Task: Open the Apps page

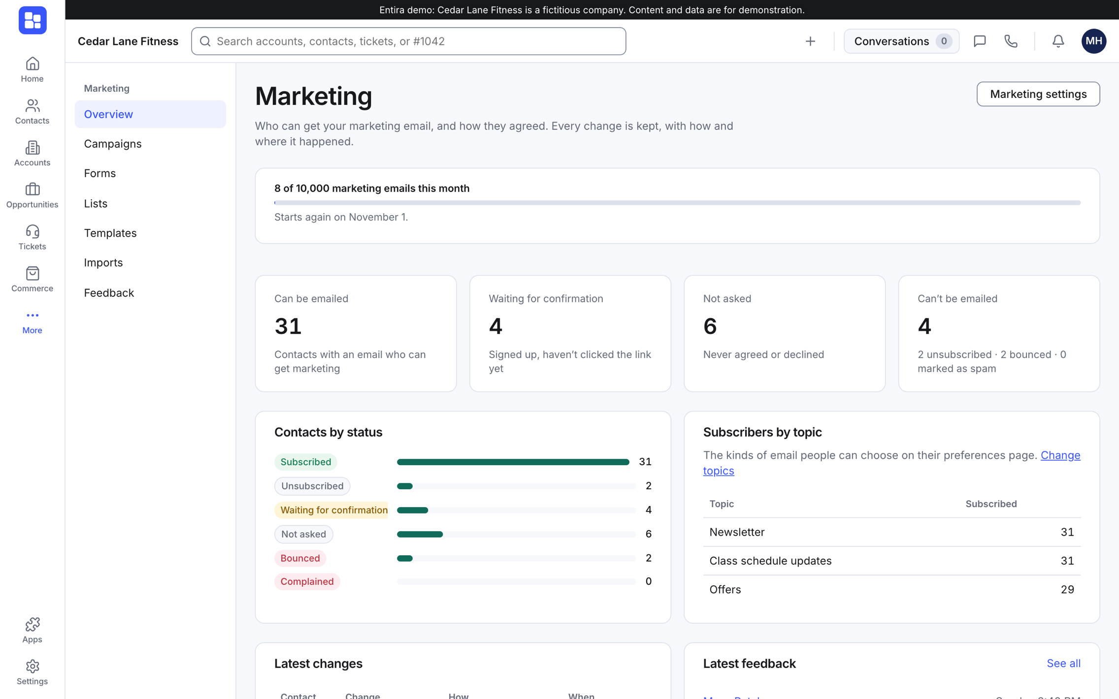Action: pos(32,630)
